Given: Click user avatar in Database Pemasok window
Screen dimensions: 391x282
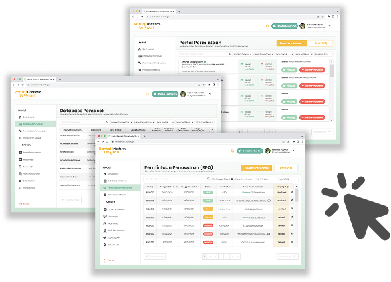Looking at the screenshot, I should (183, 94).
